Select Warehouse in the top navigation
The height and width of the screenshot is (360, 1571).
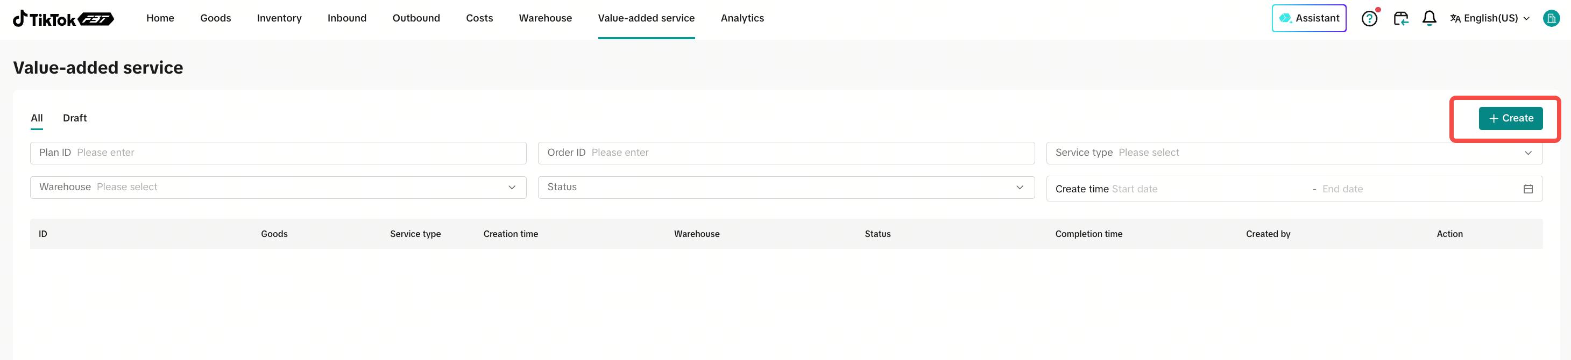point(545,18)
